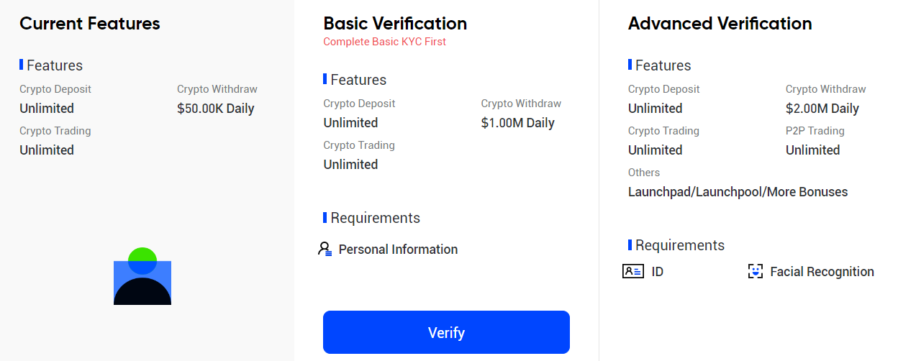Viewport: 898px width, 361px height.
Task: Click the ID card icon
Action: click(633, 272)
